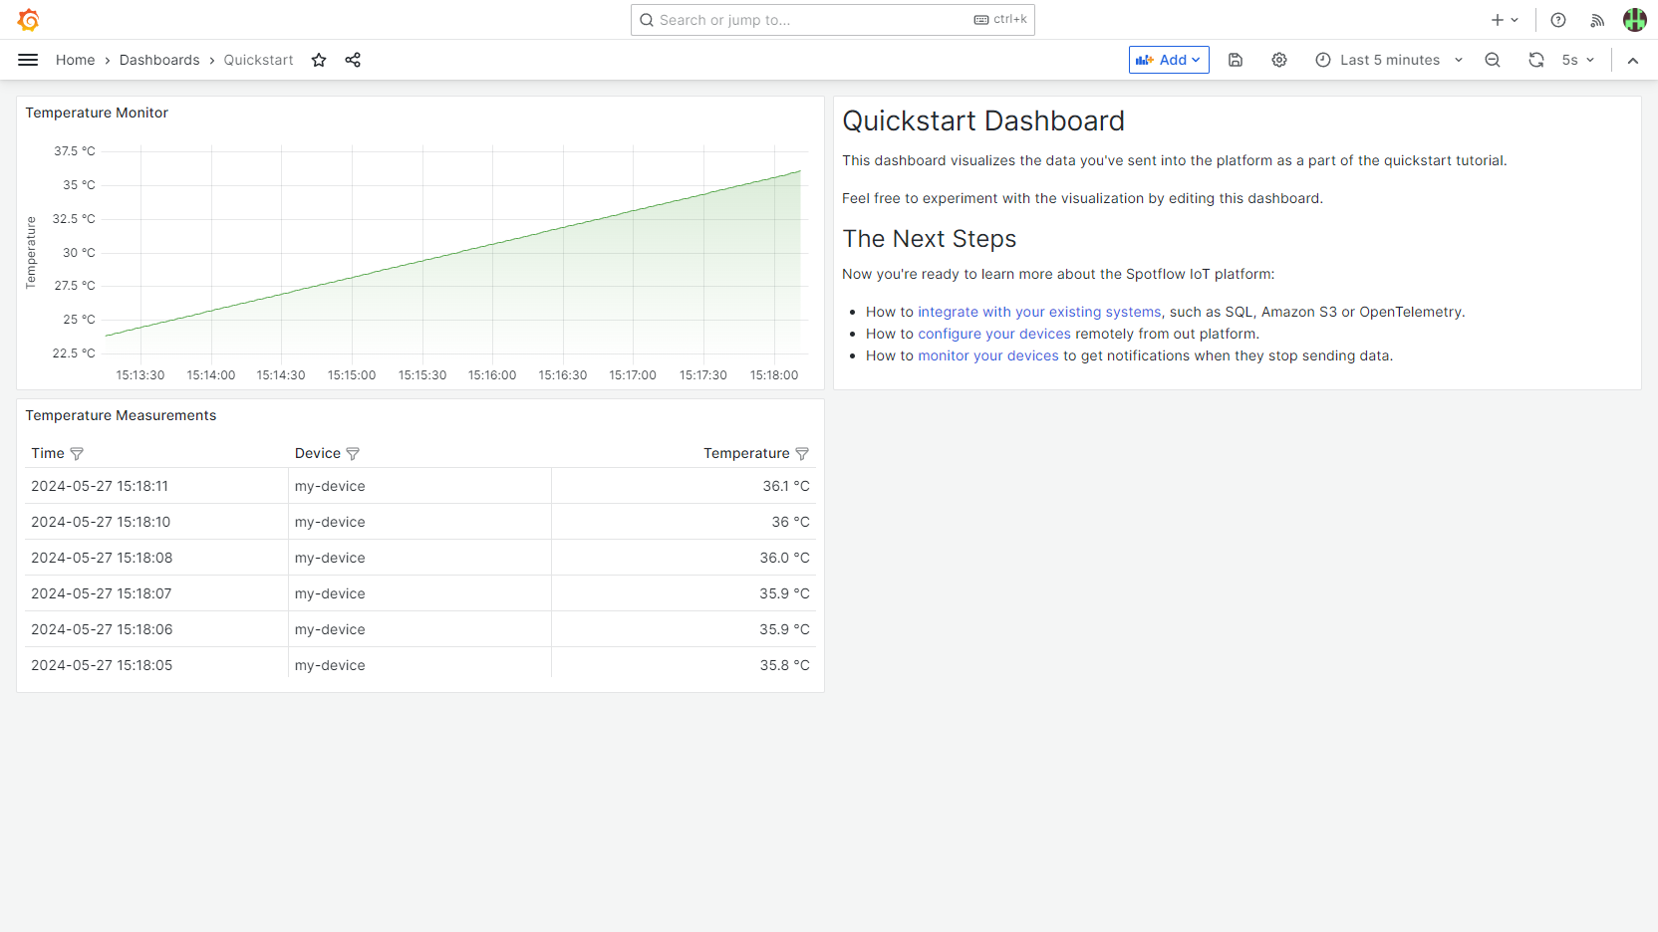Open dashboard settings gear

[x=1279, y=60]
